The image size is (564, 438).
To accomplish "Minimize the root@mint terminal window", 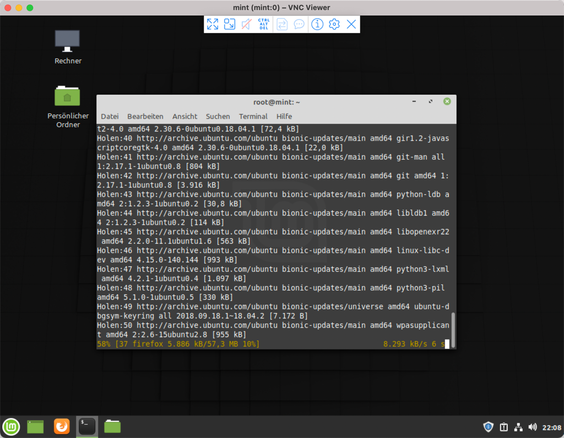I will tap(414, 102).
